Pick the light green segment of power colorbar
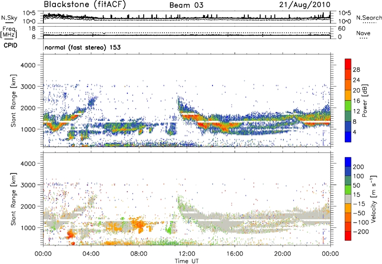The width and height of the screenshot is (382, 264). [x=348, y=106]
